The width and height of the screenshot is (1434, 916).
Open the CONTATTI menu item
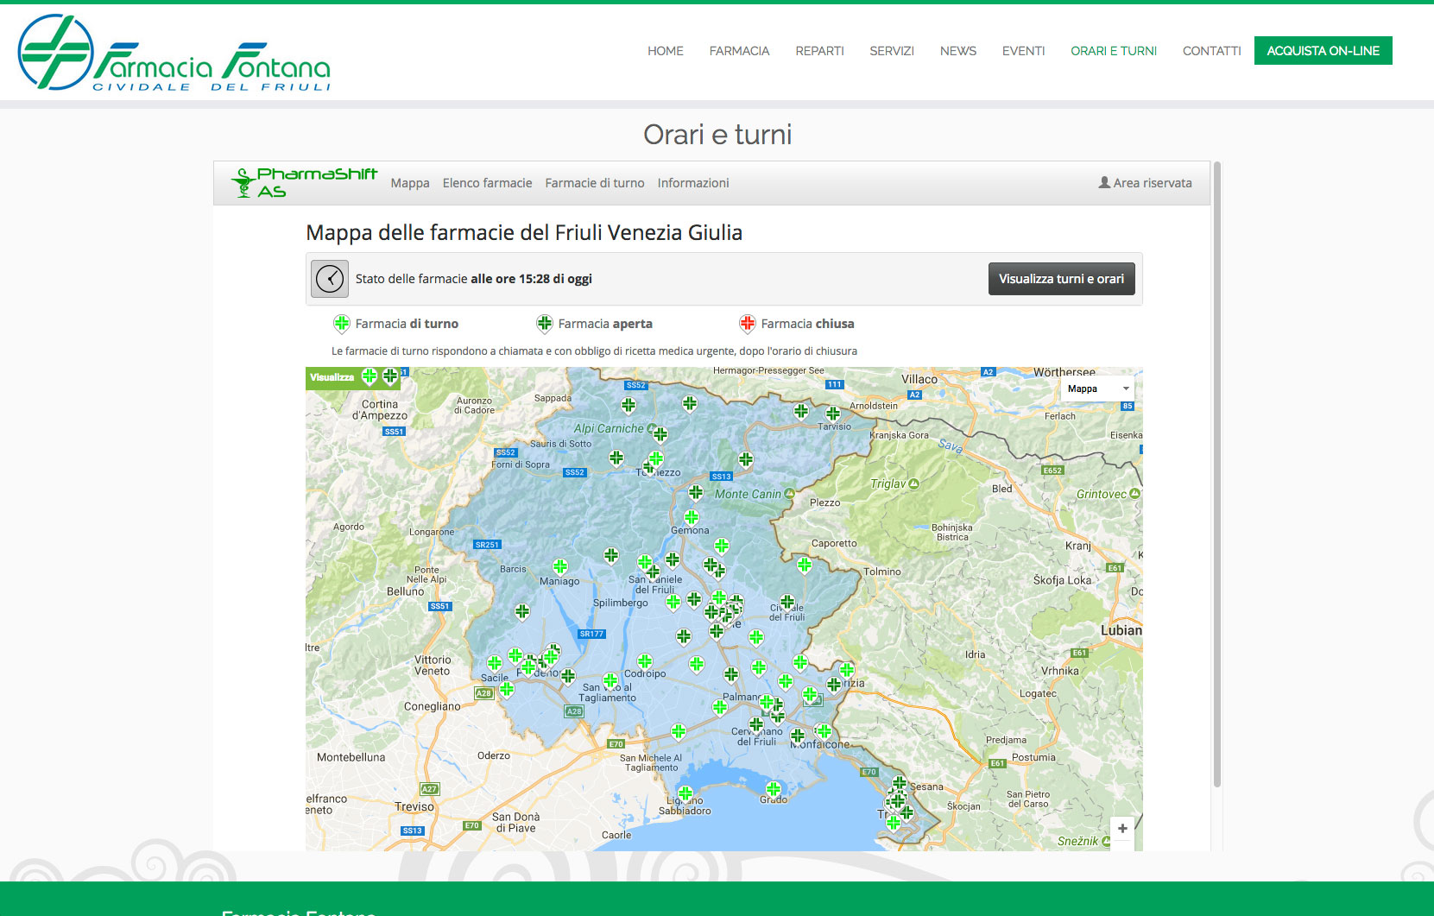coord(1212,51)
